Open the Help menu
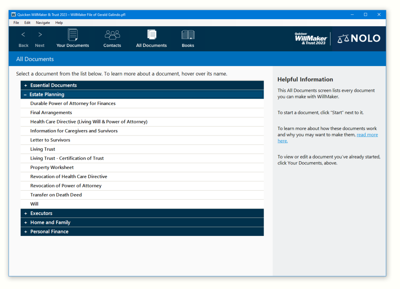 click(x=59, y=23)
